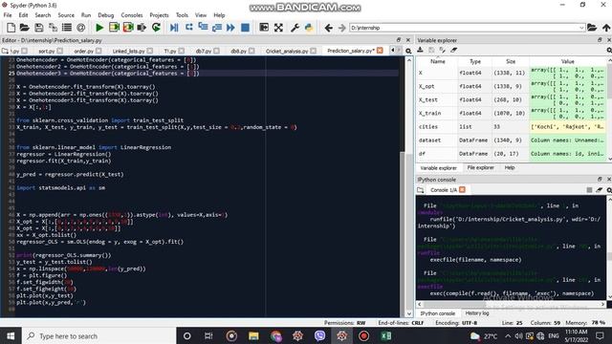Continue execution until next breakpoint
This screenshot has height=344, width=612.
(x=230, y=28)
